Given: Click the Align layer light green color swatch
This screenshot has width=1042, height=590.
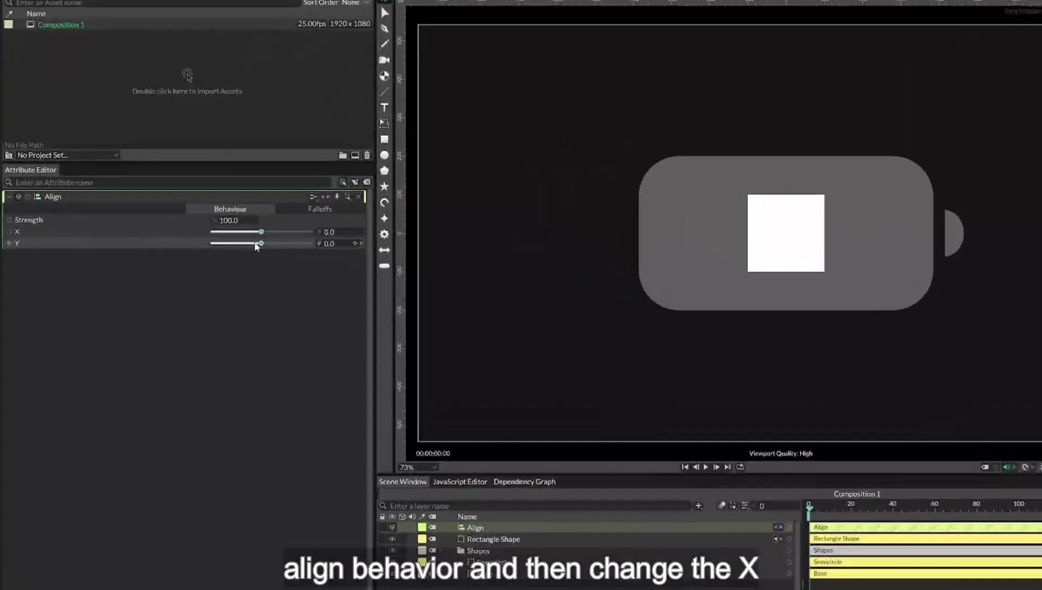Looking at the screenshot, I should 422,527.
